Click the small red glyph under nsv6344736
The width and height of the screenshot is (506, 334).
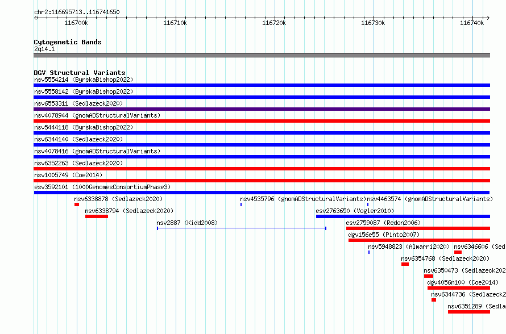click(x=434, y=300)
